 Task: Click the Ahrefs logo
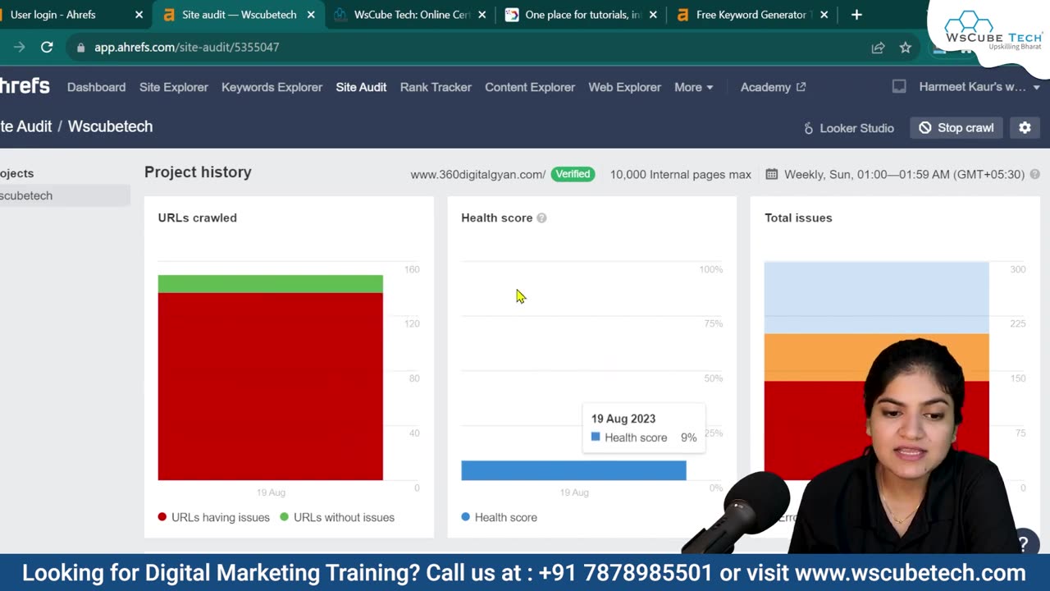(25, 86)
